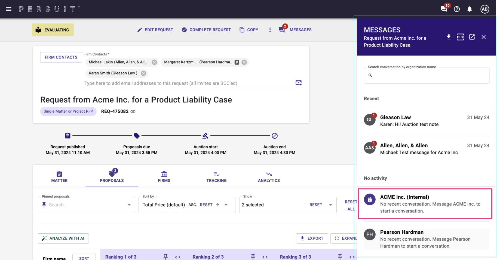497x260 pixels.
Task: Open messages in a new window
Action: click(472, 37)
